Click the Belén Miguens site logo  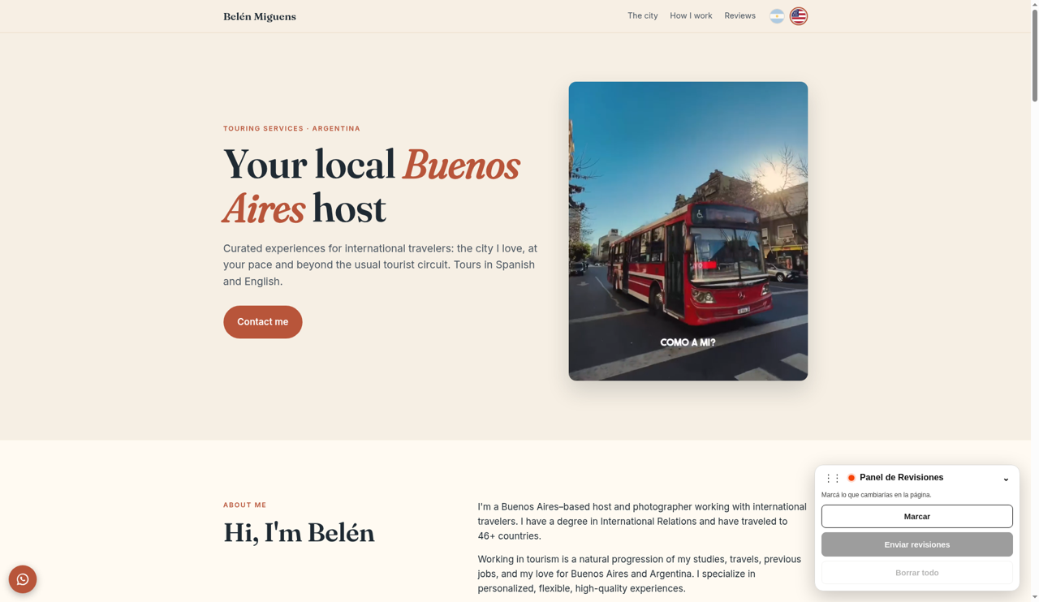[260, 16]
